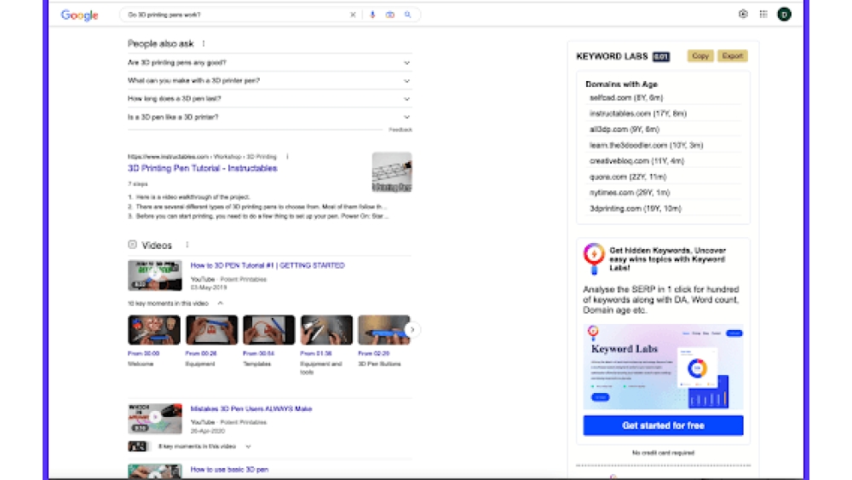Image resolution: width=852 pixels, height=480 pixels.
Task: Jump to Welcome key moment thumbnail
Action: [x=153, y=330]
